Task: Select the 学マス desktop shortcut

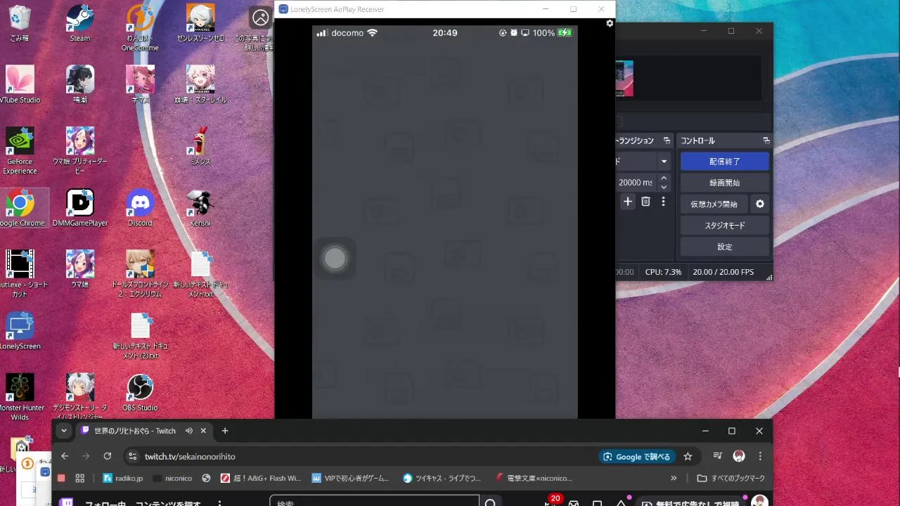Action: (140, 84)
